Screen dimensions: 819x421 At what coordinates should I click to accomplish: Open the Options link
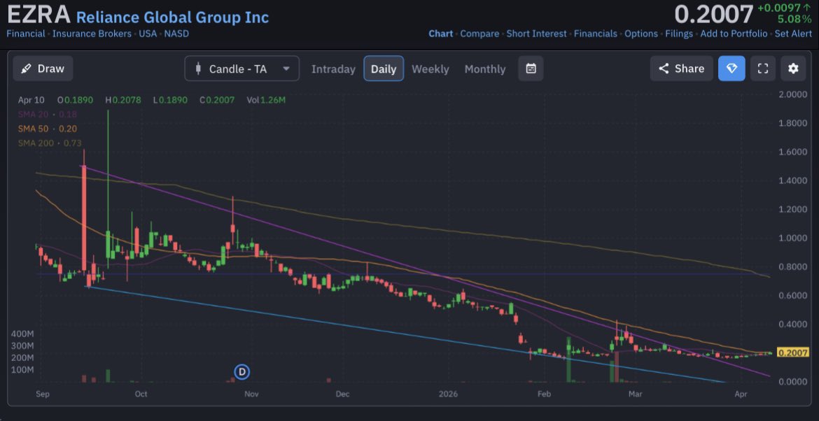pyautogui.click(x=641, y=34)
